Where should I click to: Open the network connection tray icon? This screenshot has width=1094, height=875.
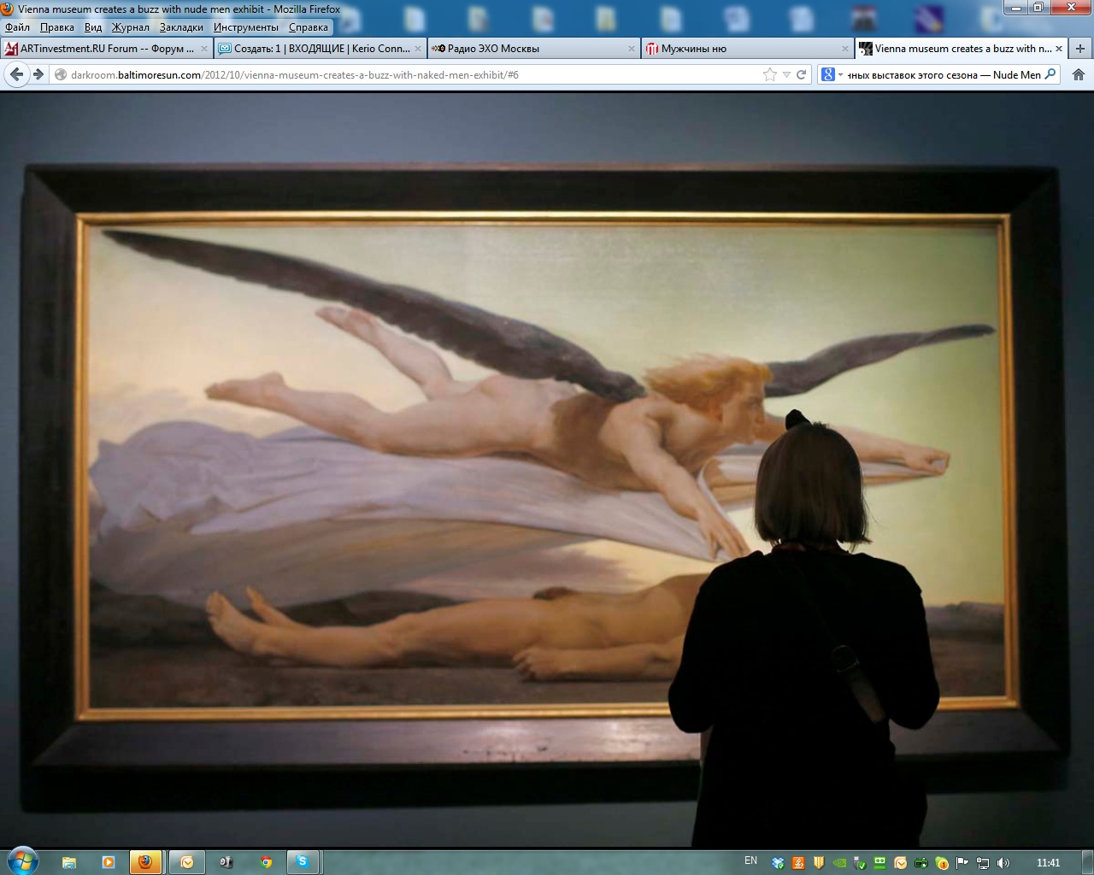tap(983, 863)
